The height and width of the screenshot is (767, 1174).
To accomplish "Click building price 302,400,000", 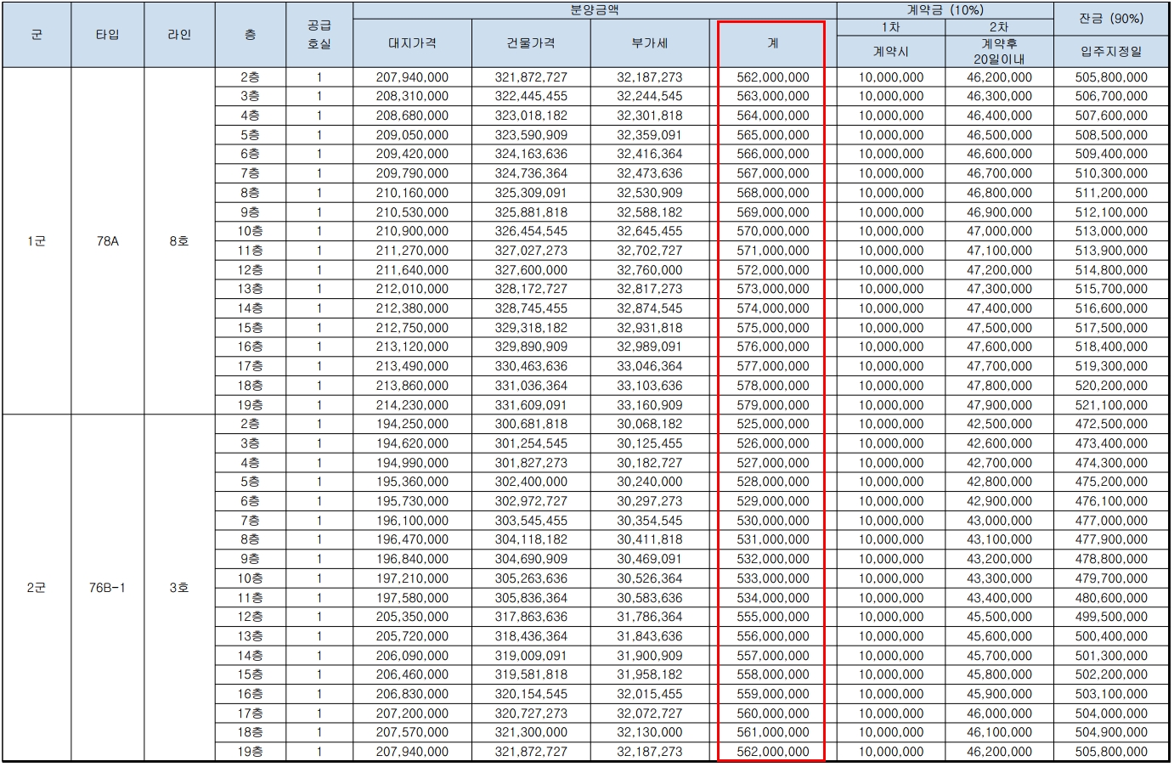I will [531, 482].
